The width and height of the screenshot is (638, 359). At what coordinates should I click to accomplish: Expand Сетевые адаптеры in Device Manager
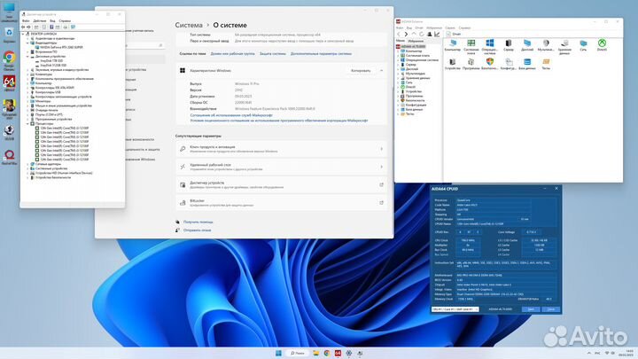tap(27, 164)
